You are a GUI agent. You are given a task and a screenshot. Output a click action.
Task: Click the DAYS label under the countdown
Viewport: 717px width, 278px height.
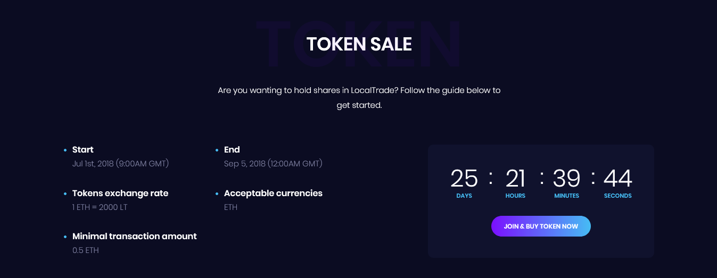(x=464, y=196)
